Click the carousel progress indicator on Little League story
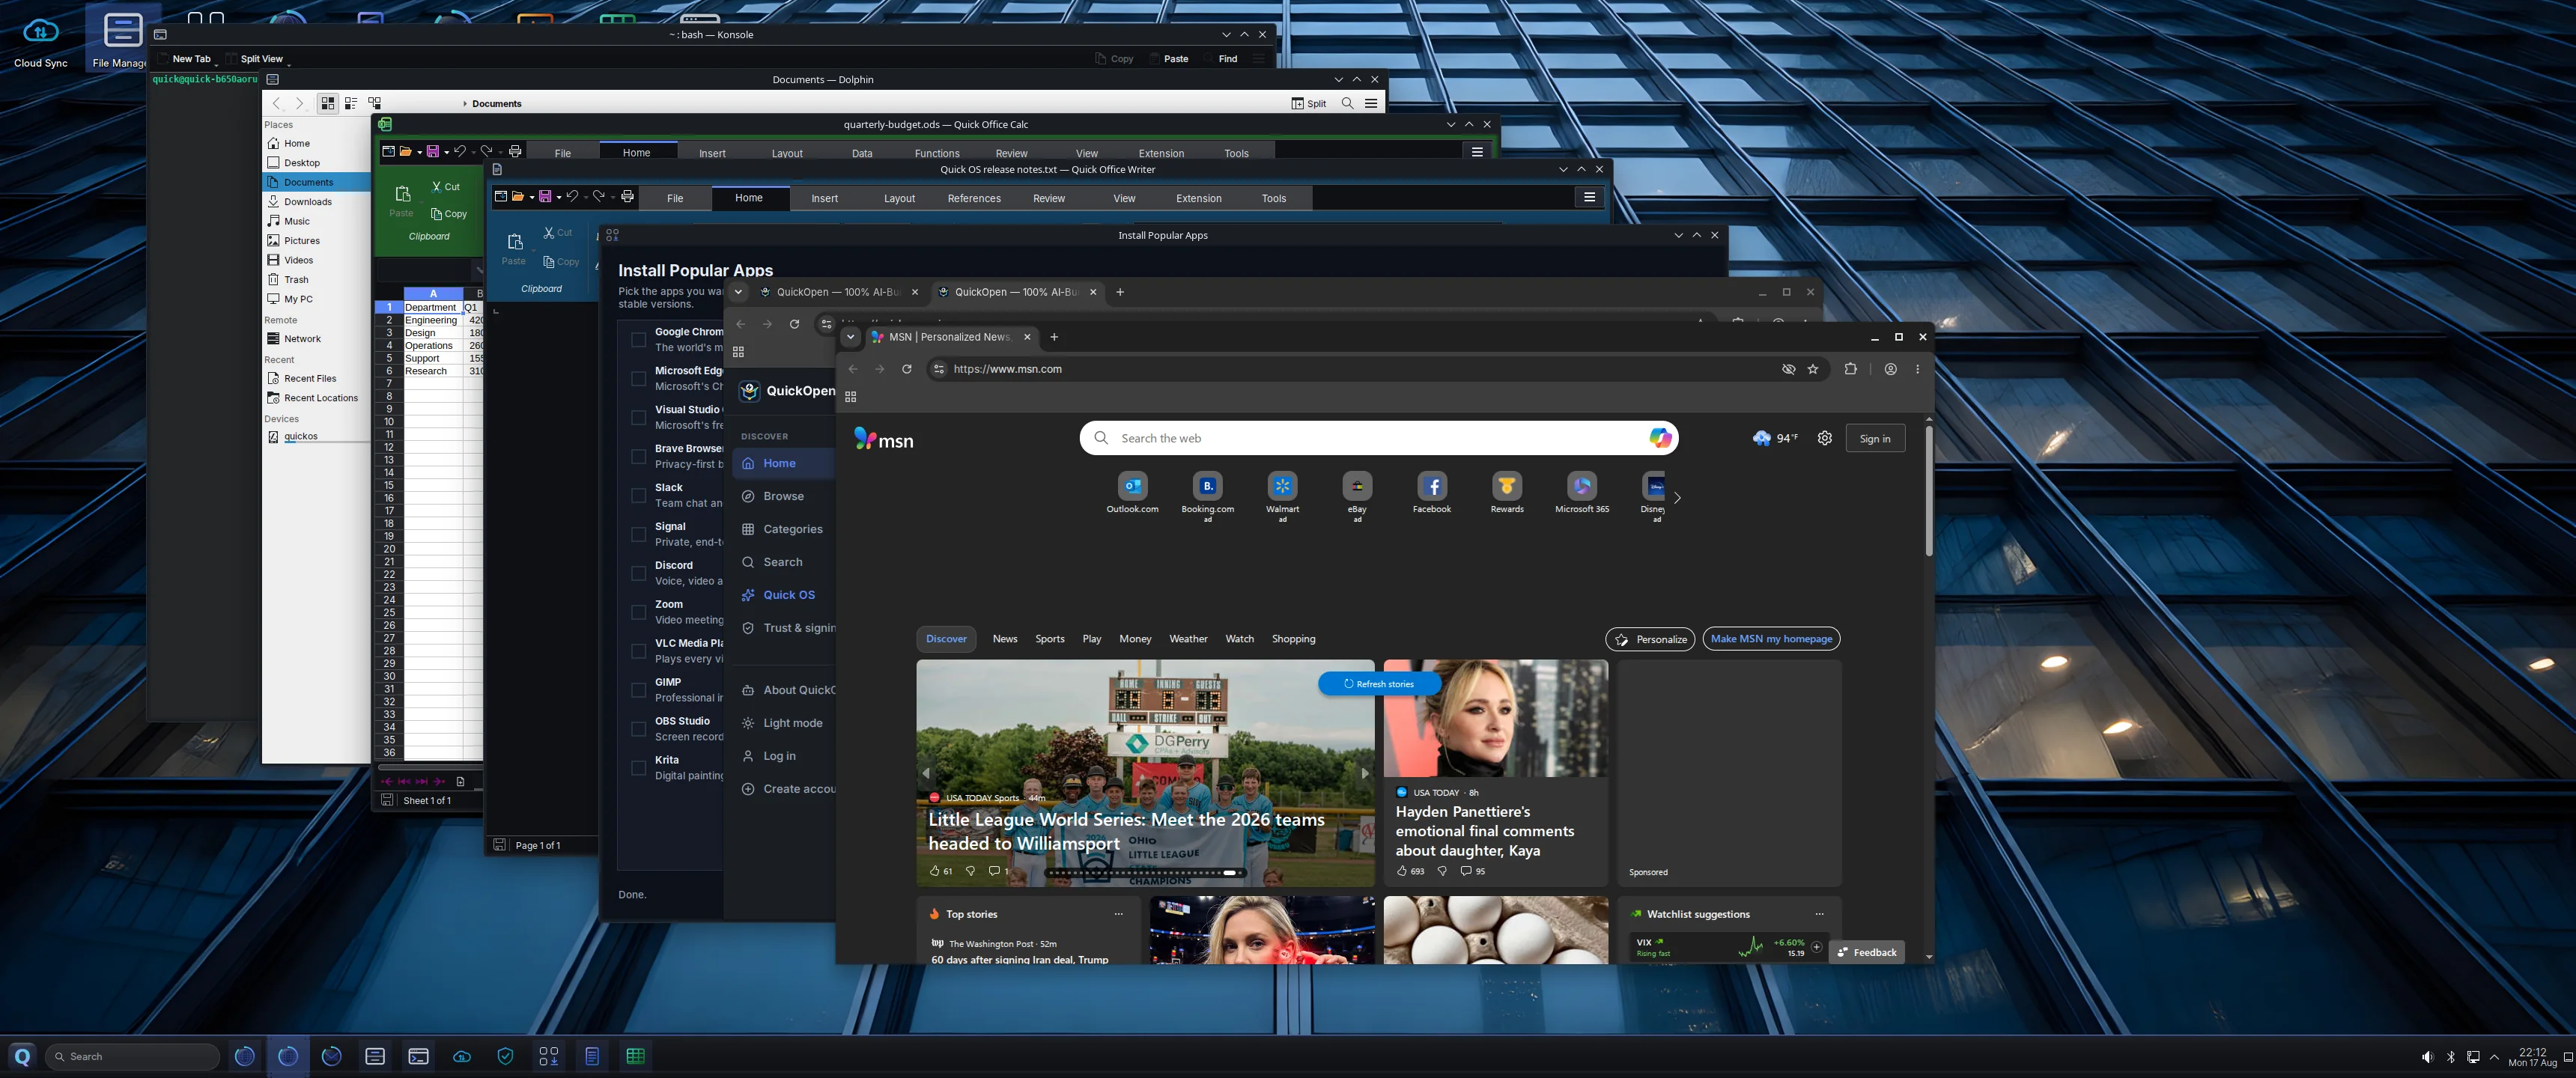 pos(1144,873)
